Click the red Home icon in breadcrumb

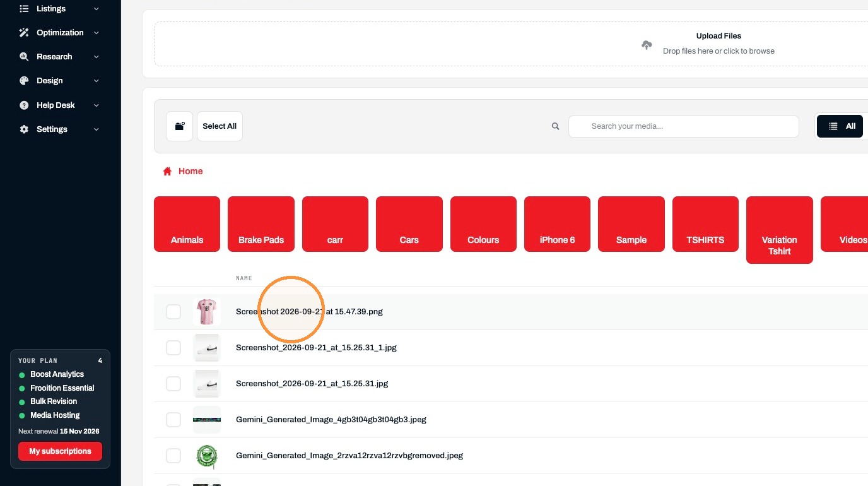pos(167,171)
